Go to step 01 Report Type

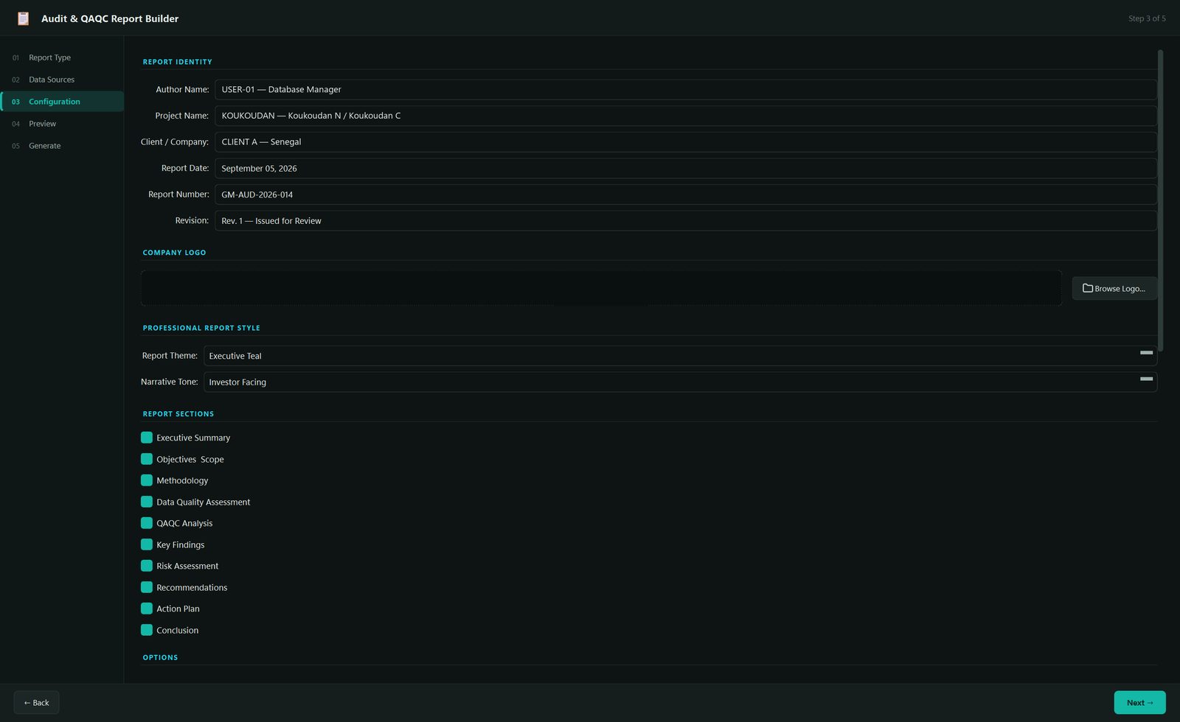click(x=62, y=57)
